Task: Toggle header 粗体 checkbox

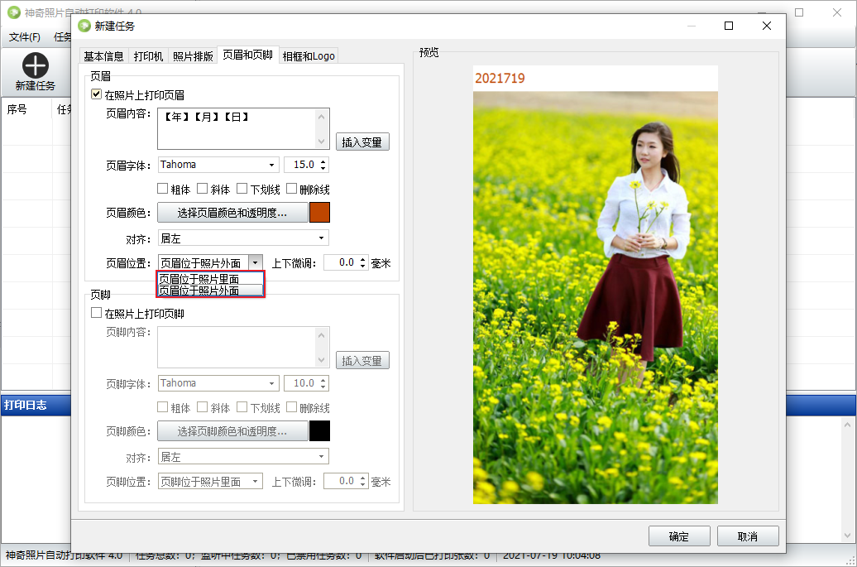Action: tap(162, 189)
